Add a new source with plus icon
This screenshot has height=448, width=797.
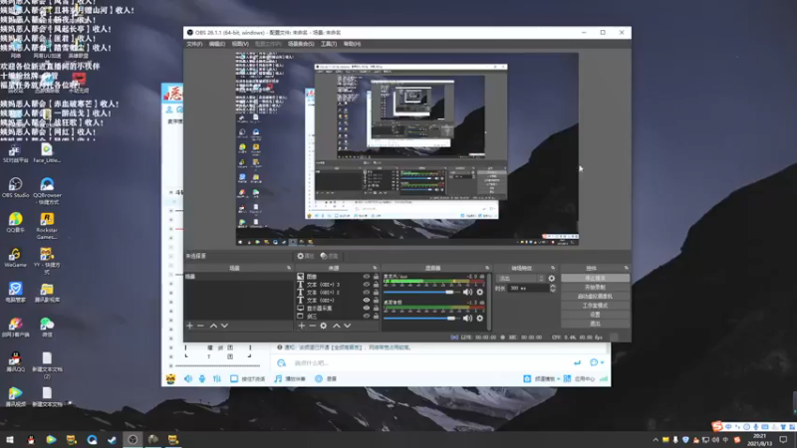(x=302, y=326)
